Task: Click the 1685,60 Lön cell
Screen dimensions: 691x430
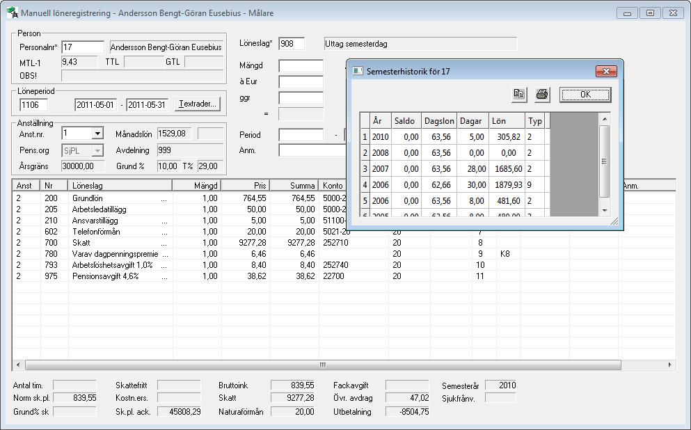Action: point(507,169)
